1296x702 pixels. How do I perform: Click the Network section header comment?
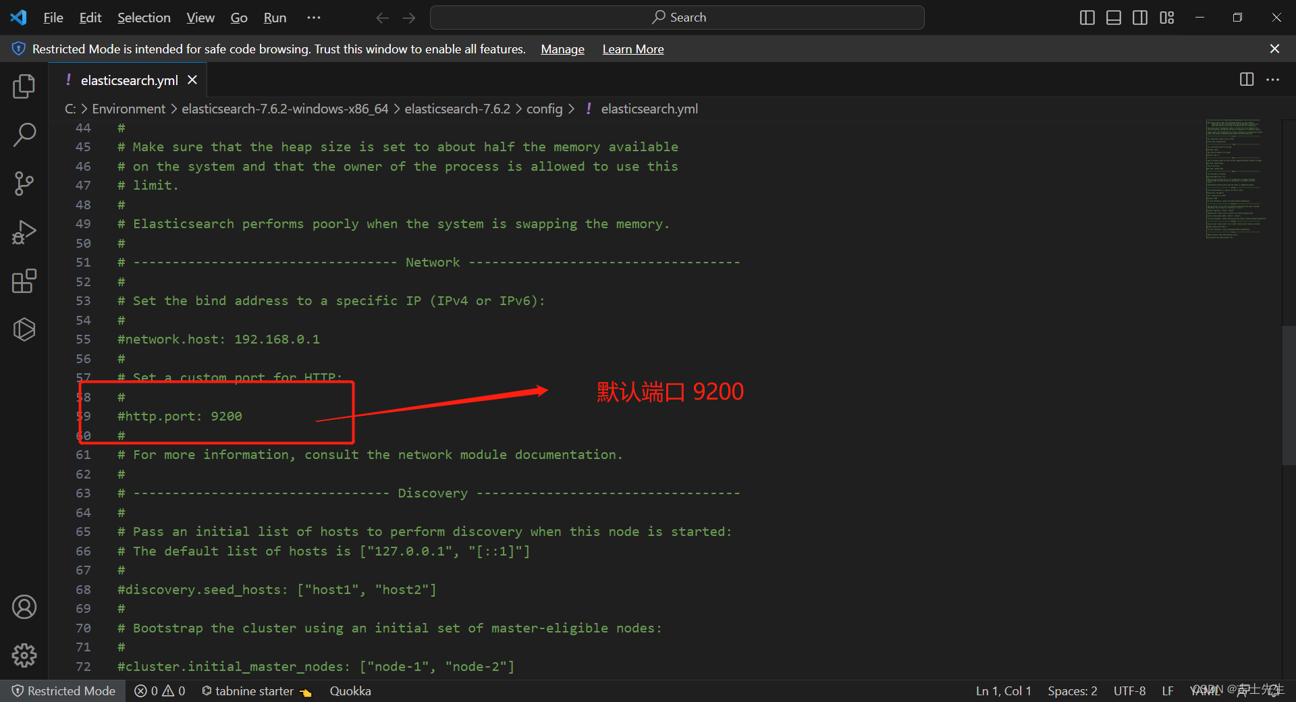pos(429,262)
